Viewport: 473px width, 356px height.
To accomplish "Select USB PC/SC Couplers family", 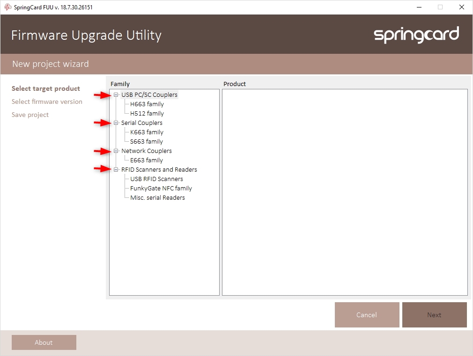I will coord(149,94).
